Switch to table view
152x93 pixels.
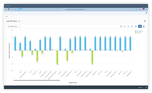(144, 26)
